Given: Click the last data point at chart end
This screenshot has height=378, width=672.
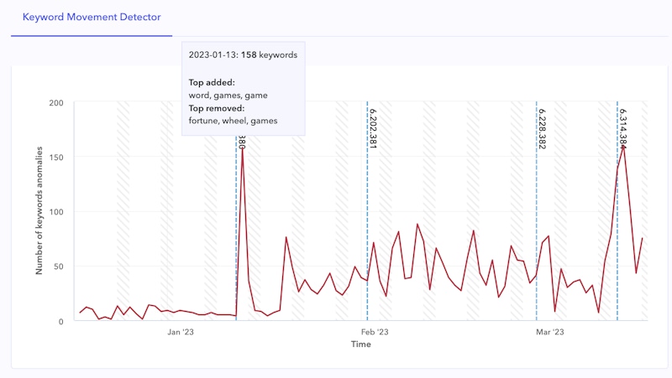Looking at the screenshot, I should tap(643, 238).
